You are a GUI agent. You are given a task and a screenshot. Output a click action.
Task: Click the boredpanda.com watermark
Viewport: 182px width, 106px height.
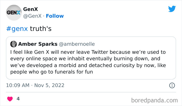tap(155, 100)
